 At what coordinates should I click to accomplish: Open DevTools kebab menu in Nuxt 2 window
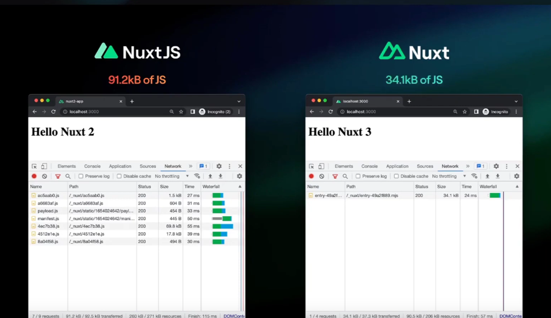tap(230, 166)
